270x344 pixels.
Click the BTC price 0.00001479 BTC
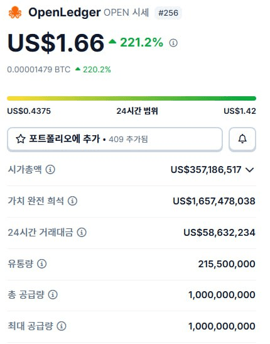click(39, 70)
